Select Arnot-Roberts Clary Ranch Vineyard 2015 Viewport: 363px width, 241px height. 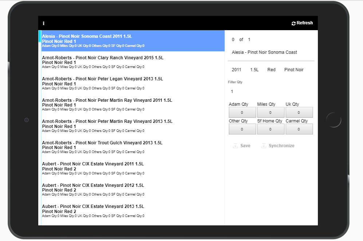coord(131,62)
